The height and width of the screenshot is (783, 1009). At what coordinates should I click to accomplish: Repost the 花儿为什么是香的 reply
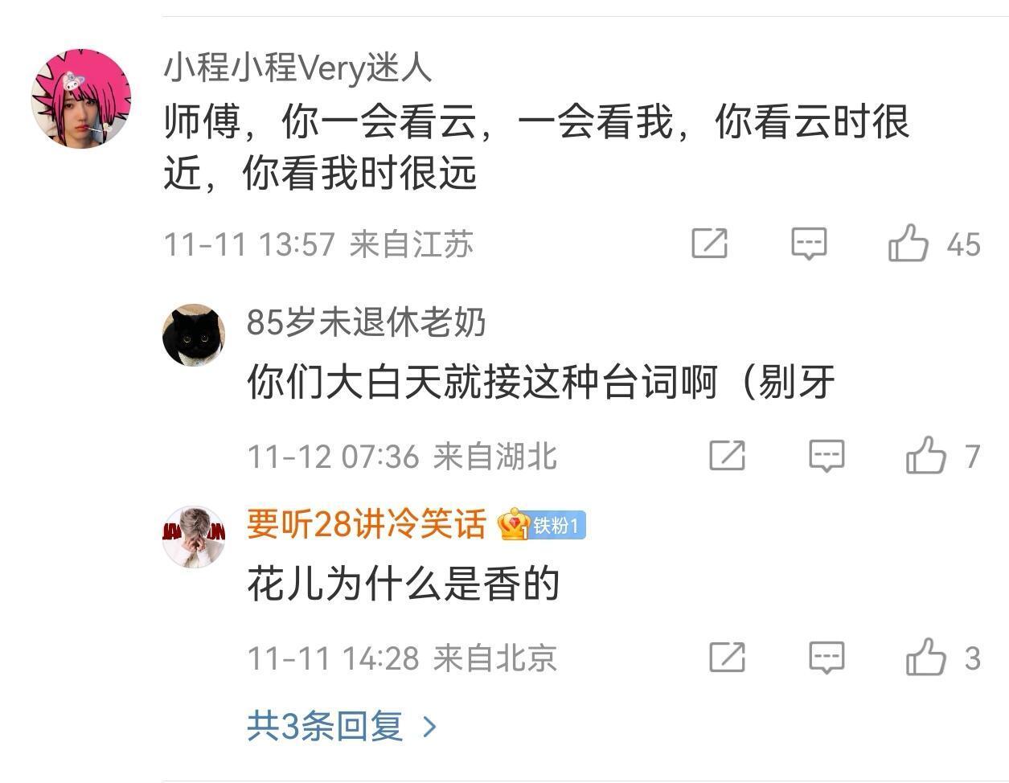[x=727, y=658]
